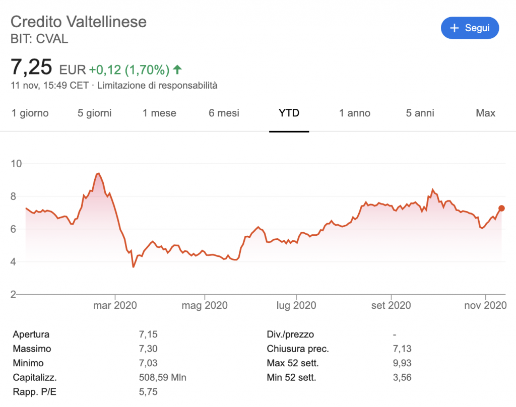Click the Max 52 sett. value 9,93
Screen dimensions: 516x407
coord(400,363)
